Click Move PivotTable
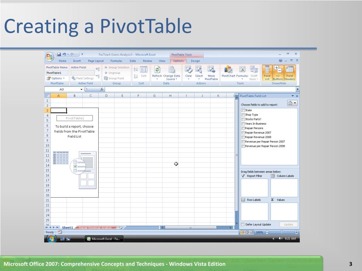The width and height of the screenshot is (362, 271). coord(211,73)
